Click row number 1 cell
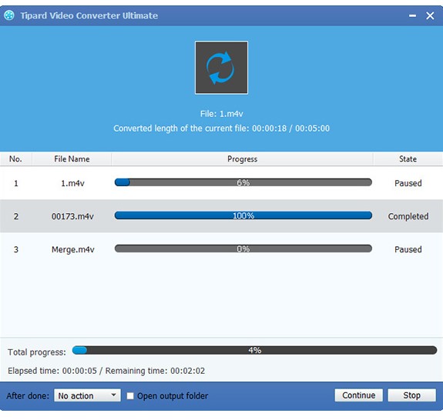Viewport: 443px width, 420px height. tap(16, 183)
